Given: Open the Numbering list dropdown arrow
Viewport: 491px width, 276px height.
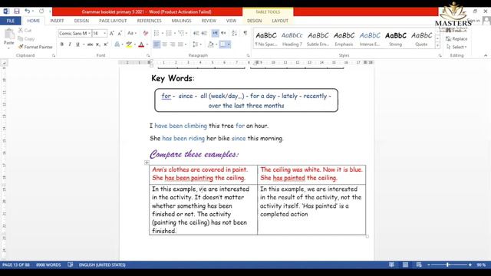Looking at the screenshot, I should click(175, 33).
